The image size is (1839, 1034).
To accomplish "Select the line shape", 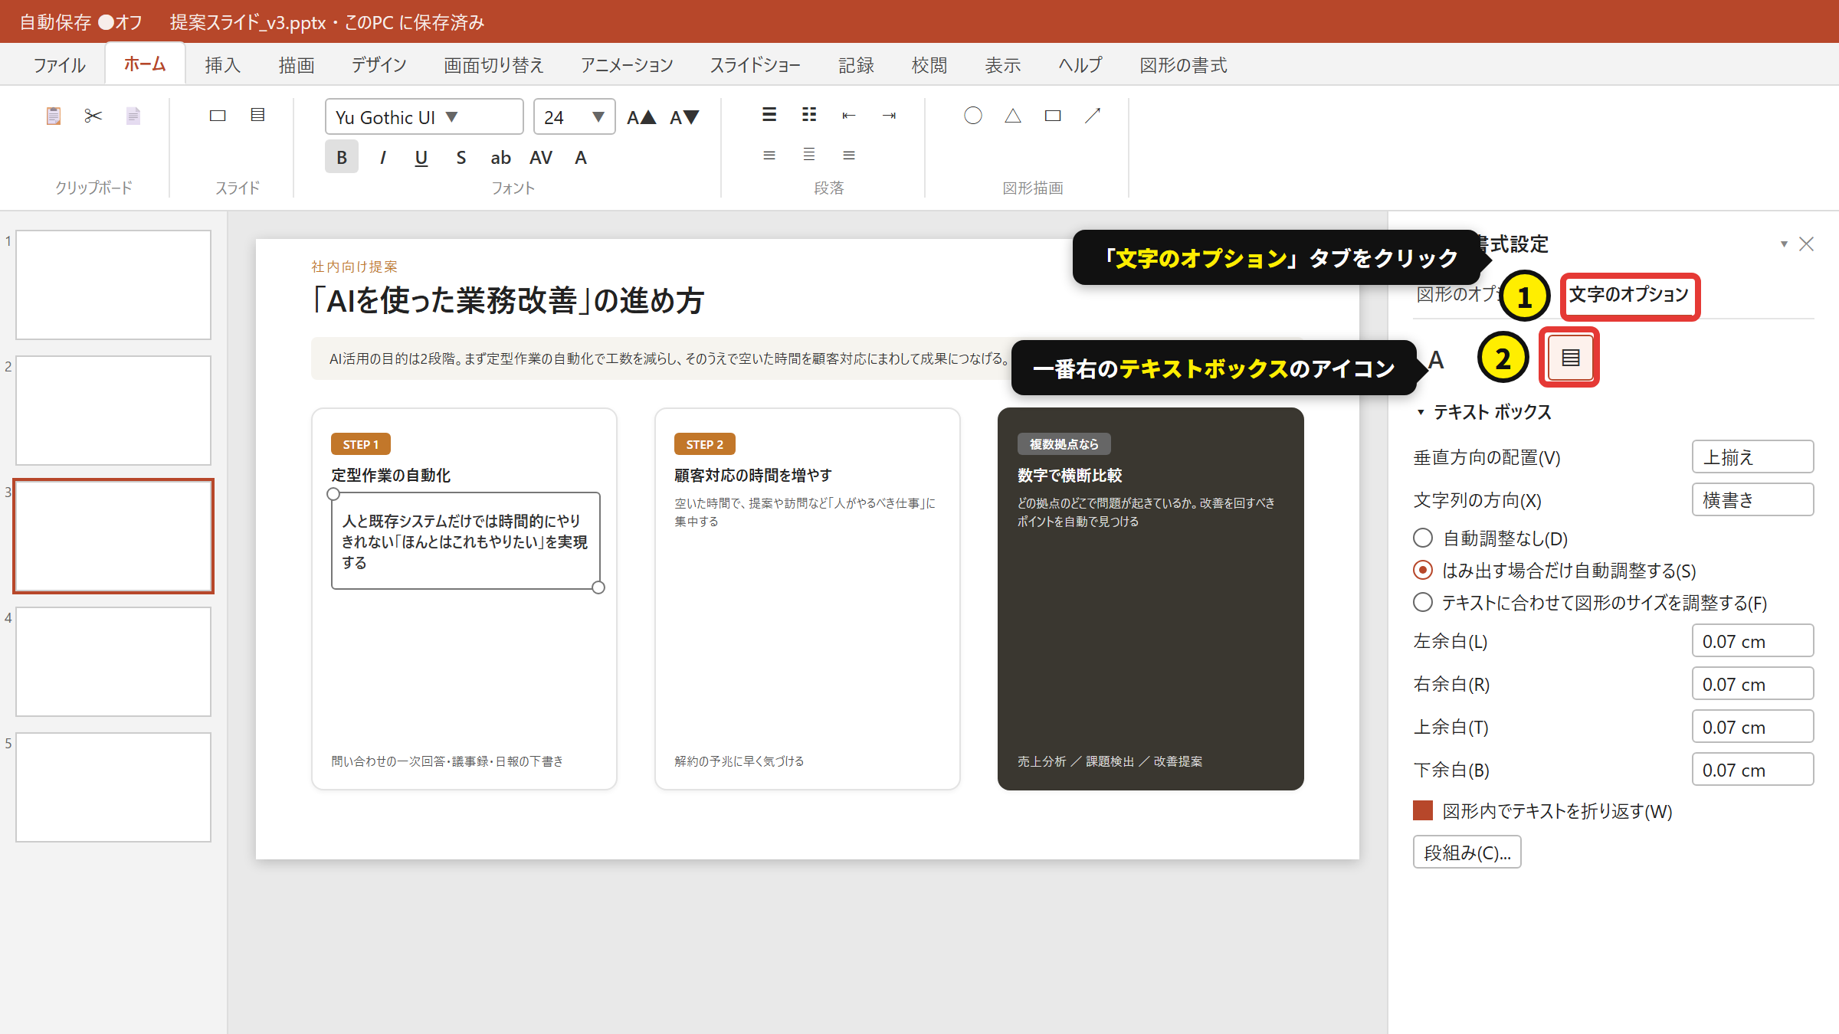I will 1093,116.
